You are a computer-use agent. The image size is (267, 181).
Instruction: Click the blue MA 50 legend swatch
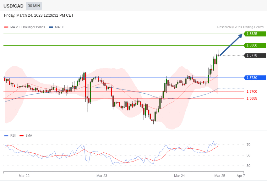point(51,27)
